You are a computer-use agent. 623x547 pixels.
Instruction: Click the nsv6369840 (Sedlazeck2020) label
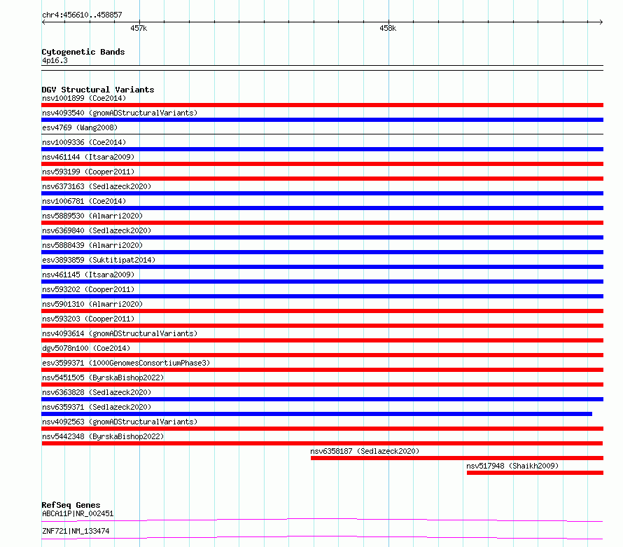point(97,230)
